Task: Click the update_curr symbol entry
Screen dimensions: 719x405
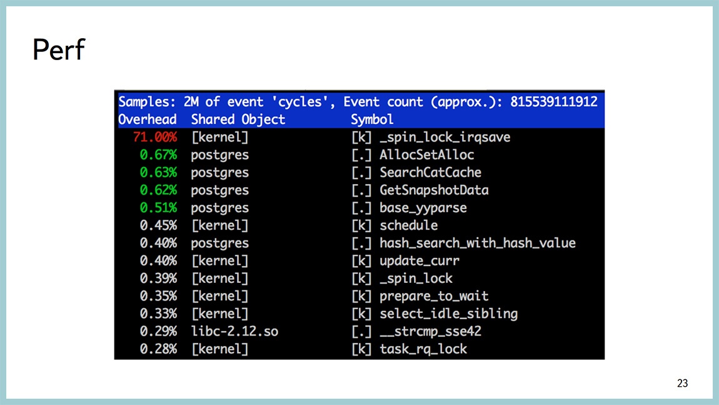Action: point(419,260)
